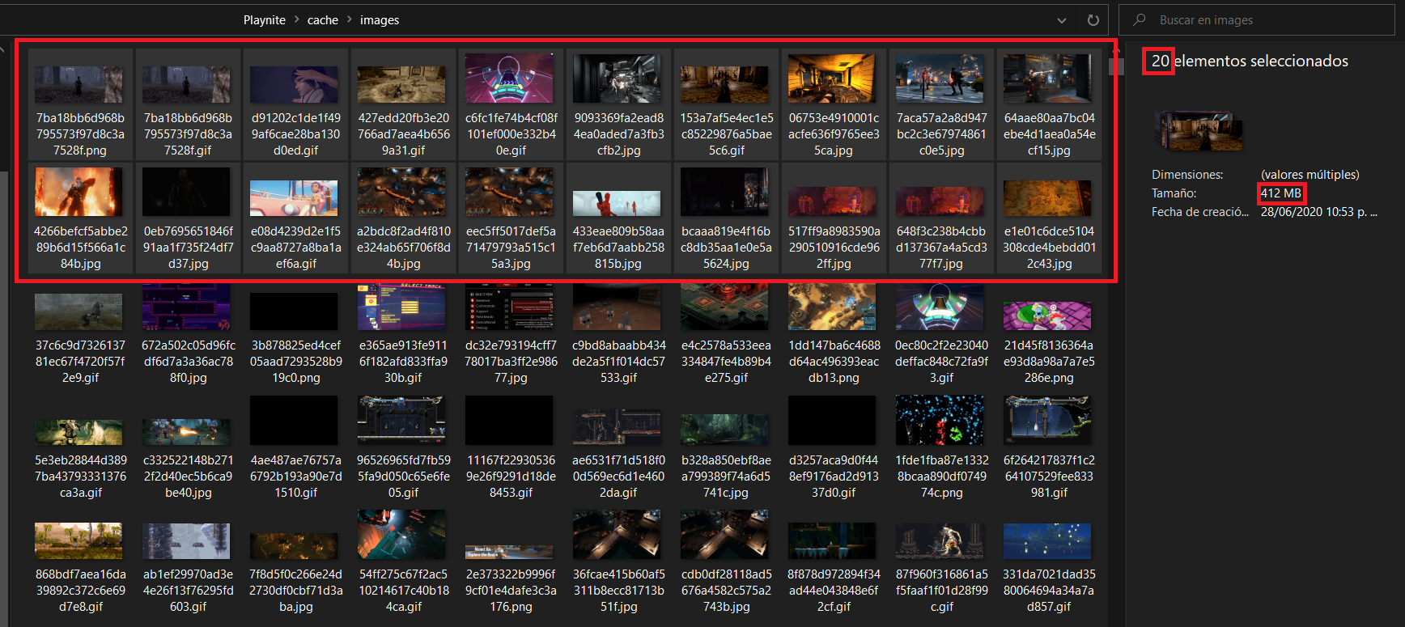The image size is (1405, 627).
Task: Select dark thumbnail of 0eb7695651846f…d37.jpg
Action: [187, 192]
